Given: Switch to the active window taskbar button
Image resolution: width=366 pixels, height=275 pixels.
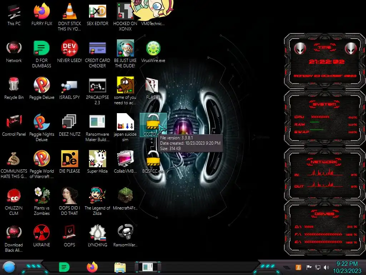Looking at the screenshot, I should point(148,267).
